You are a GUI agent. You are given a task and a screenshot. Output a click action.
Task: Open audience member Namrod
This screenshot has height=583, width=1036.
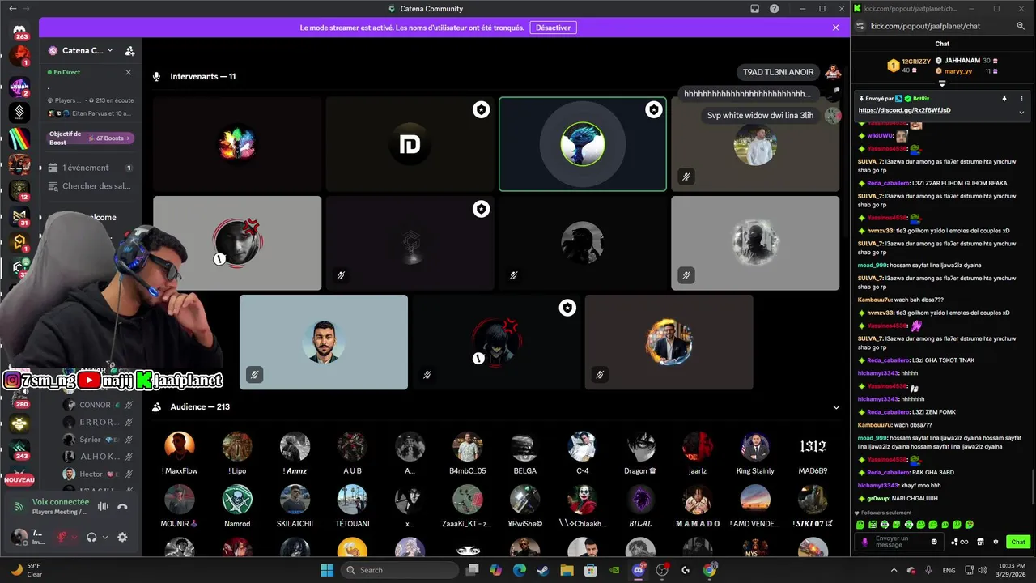point(237,506)
